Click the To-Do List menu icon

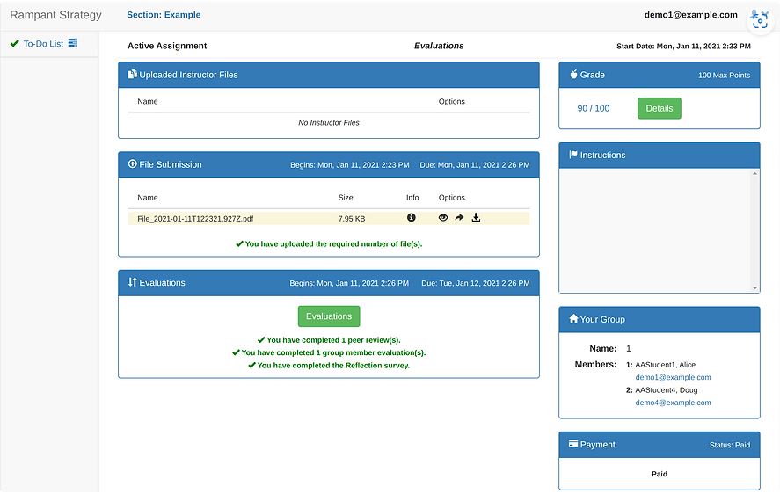point(73,43)
